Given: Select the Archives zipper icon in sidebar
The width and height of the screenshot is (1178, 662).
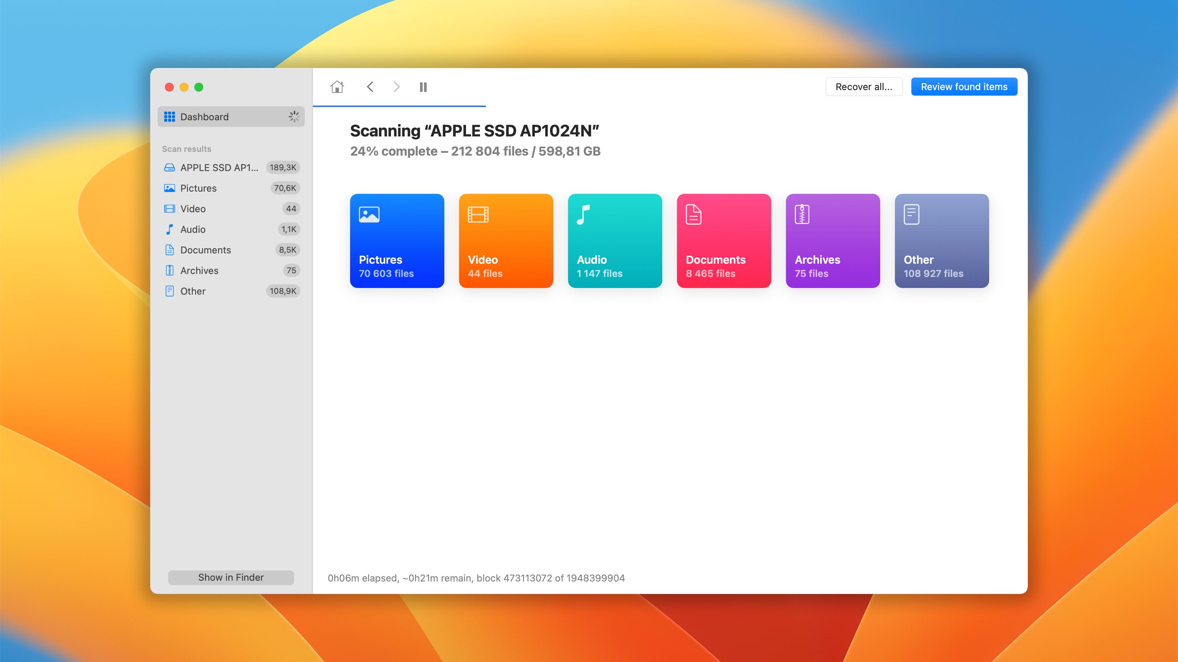Looking at the screenshot, I should coord(170,270).
